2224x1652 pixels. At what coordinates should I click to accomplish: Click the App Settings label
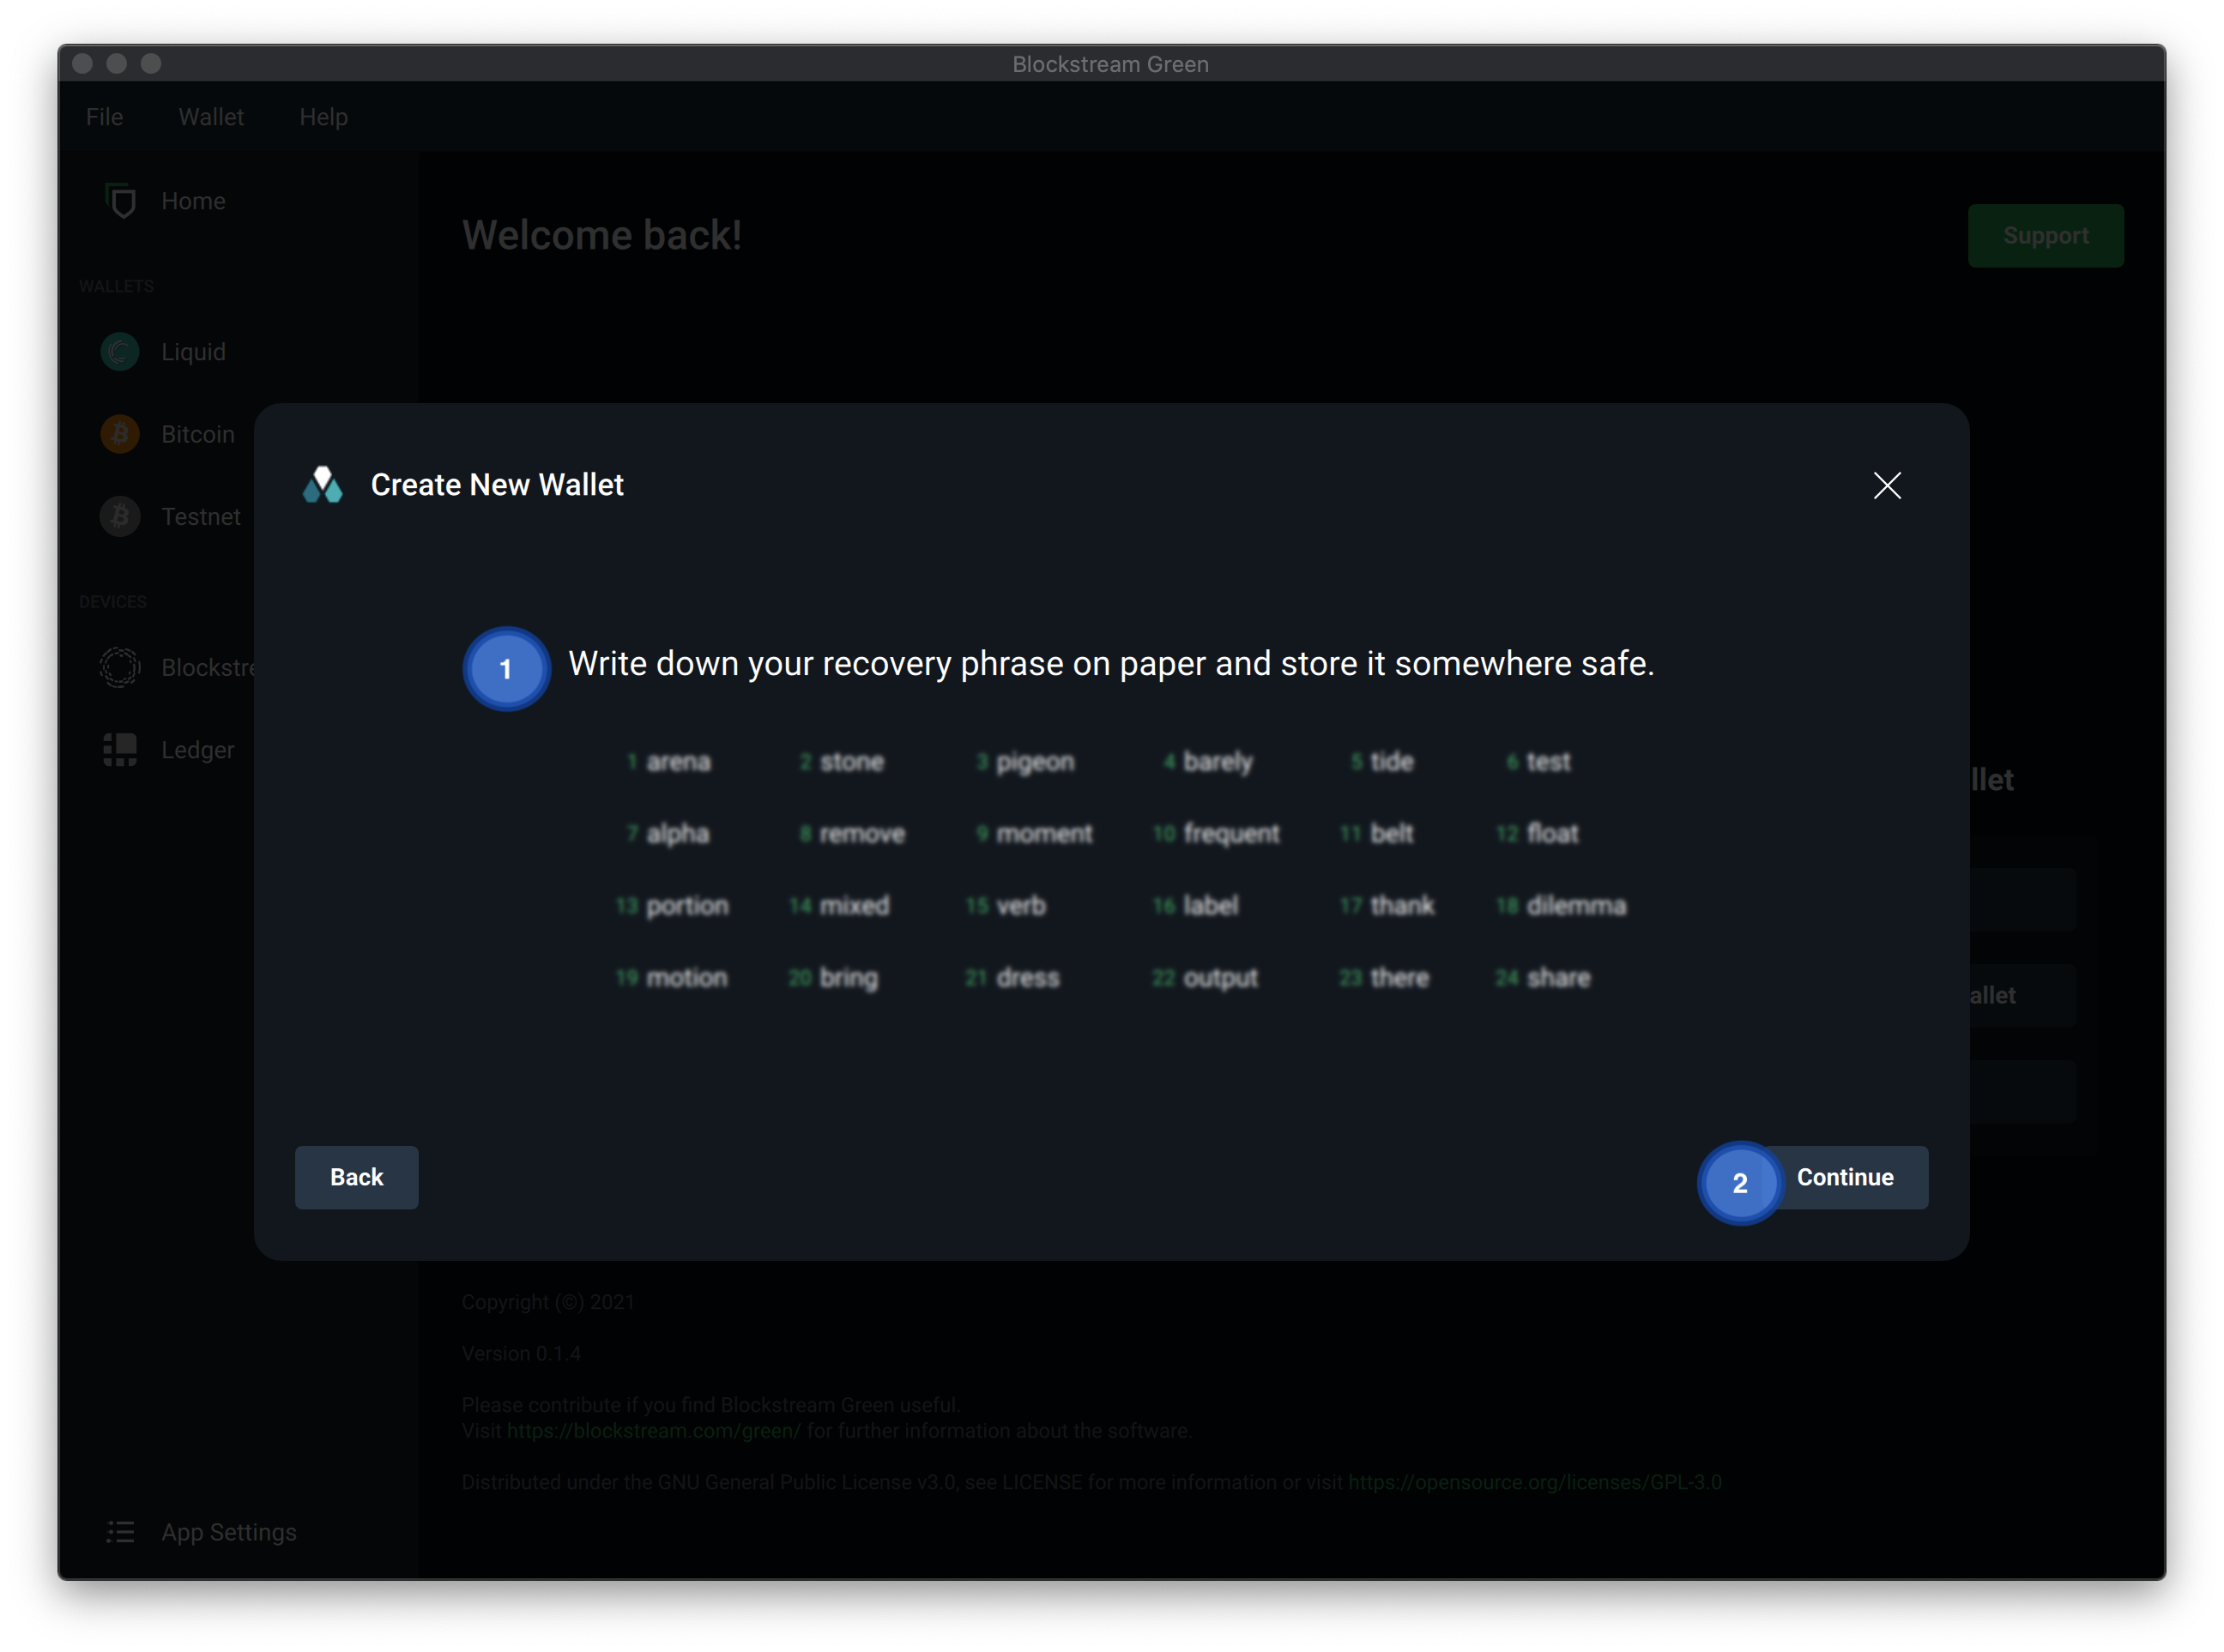[x=229, y=1532]
